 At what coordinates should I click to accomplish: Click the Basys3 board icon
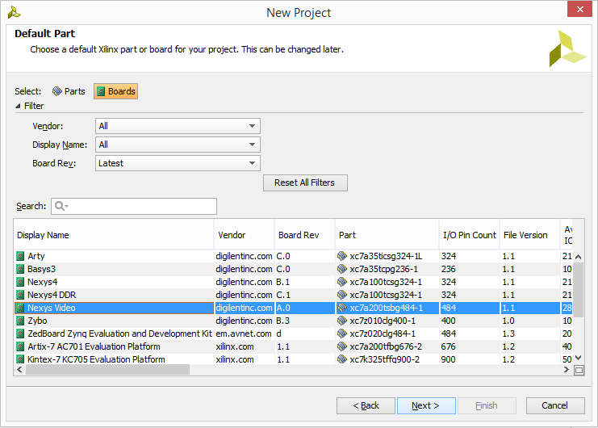click(x=20, y=269)
